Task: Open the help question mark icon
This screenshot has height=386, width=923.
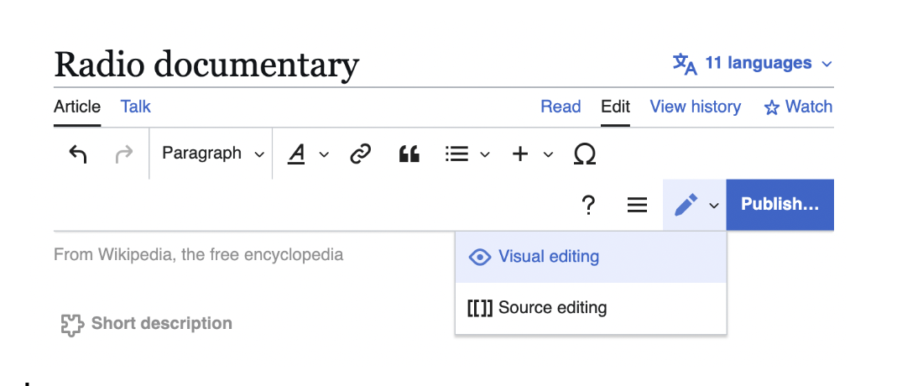Action: (588, 205)
